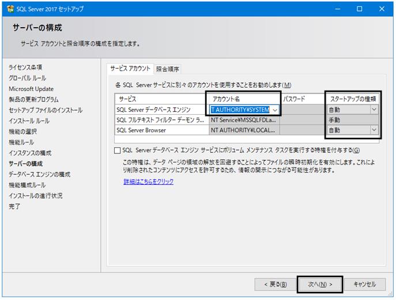Click 完了 in the step list
Image resolution: width=396 pixels, height=300 pixels.
pyautogui.click(x=14, y=207)
